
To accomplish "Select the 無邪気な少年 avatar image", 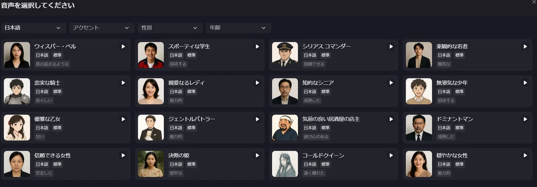I will pos(419,91).
